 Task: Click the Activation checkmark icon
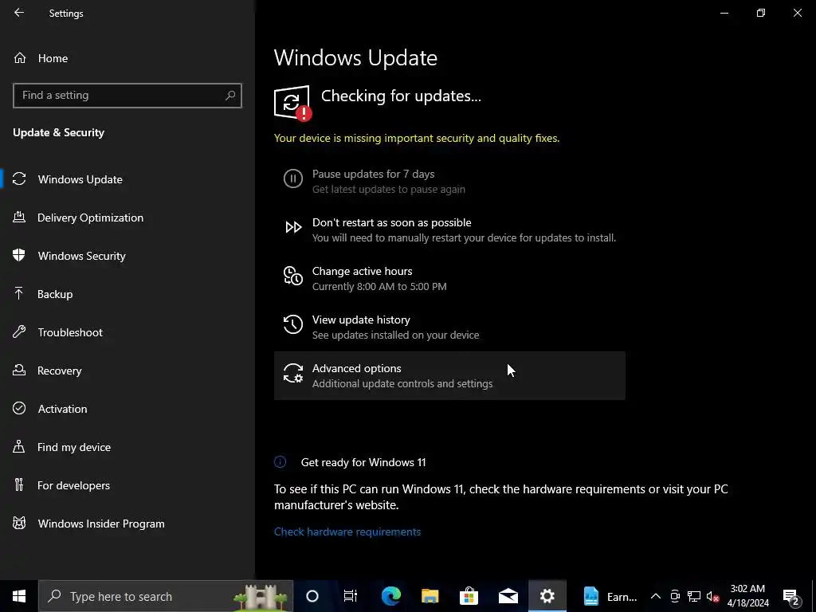[19, 408]
